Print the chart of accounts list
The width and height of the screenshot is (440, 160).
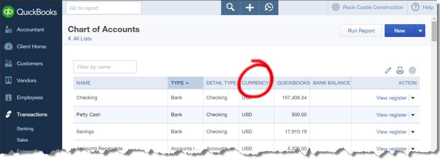(x=400, y=71)
